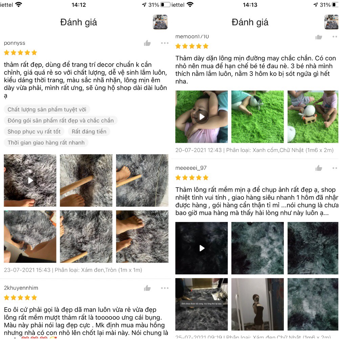Image resolution: width=339 pixels, height=339 pixels.
Task: Play the gray rug review video
Action: [30, 180]
